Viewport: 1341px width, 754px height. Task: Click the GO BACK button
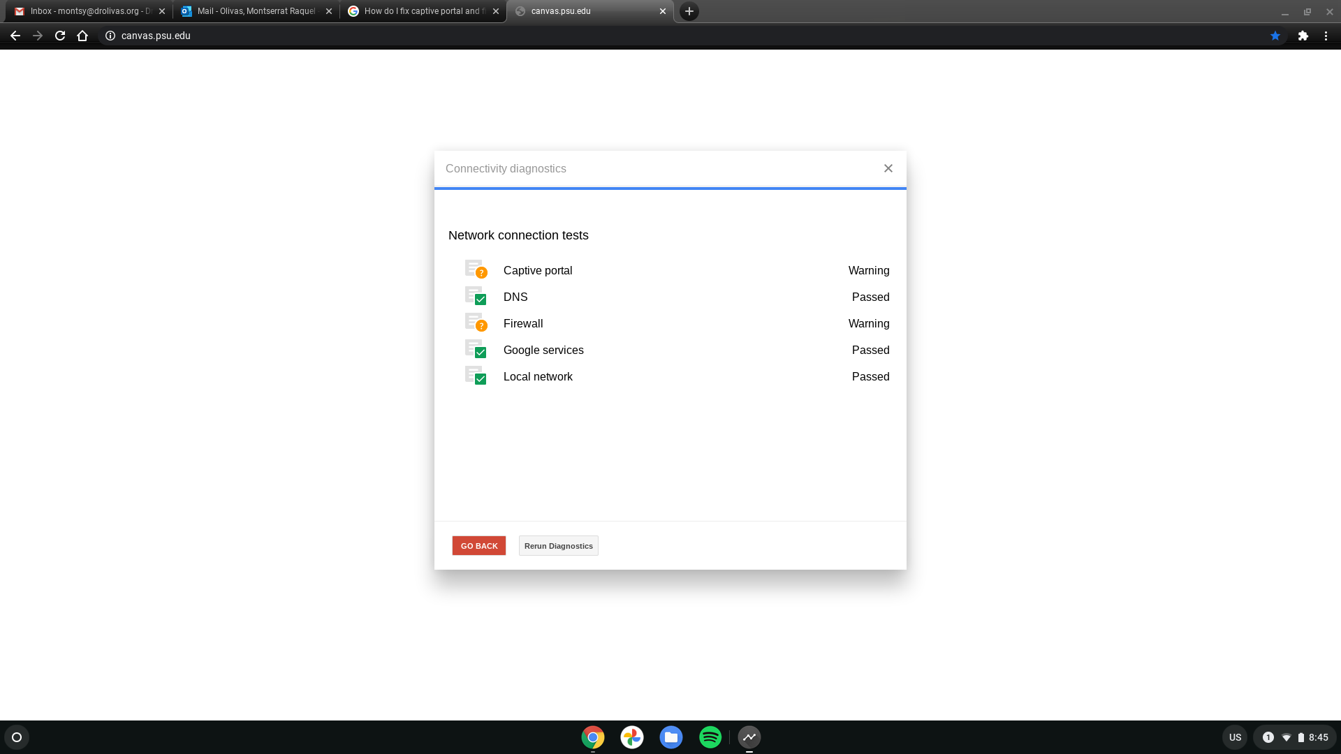[x=478, y=545]
